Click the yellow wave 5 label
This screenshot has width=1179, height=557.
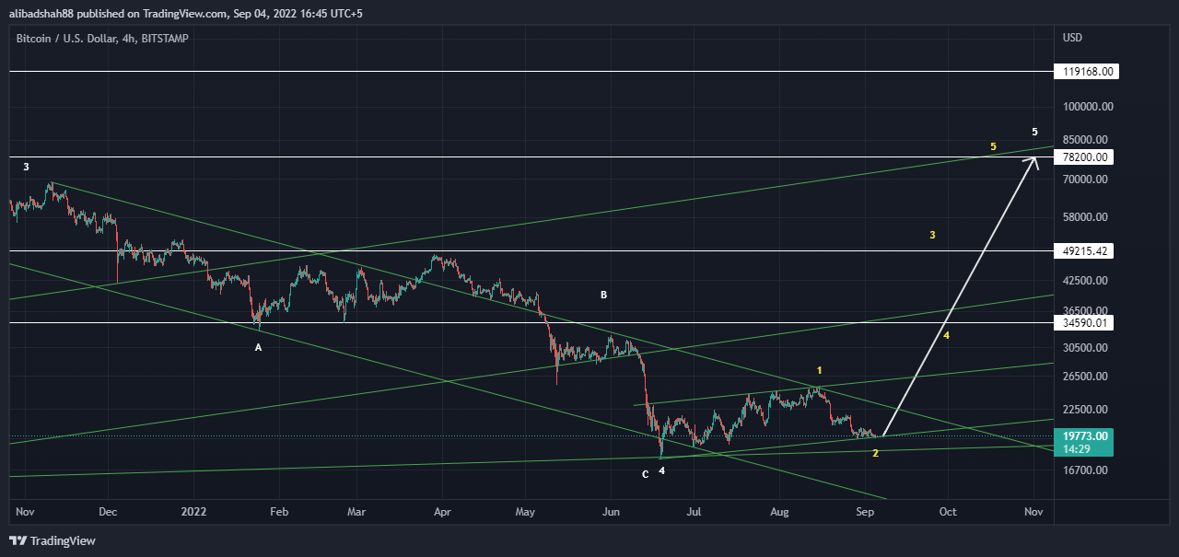(993, 146)
